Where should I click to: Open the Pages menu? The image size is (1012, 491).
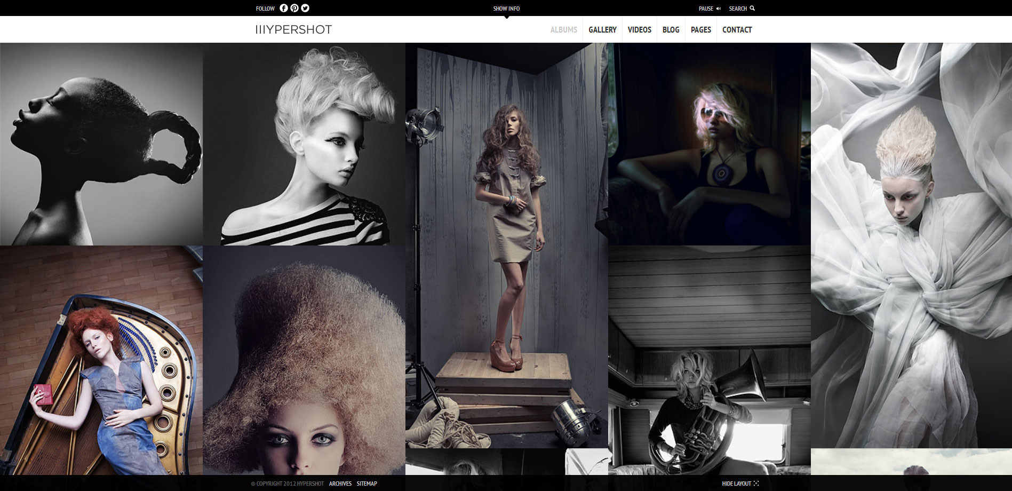700,30
